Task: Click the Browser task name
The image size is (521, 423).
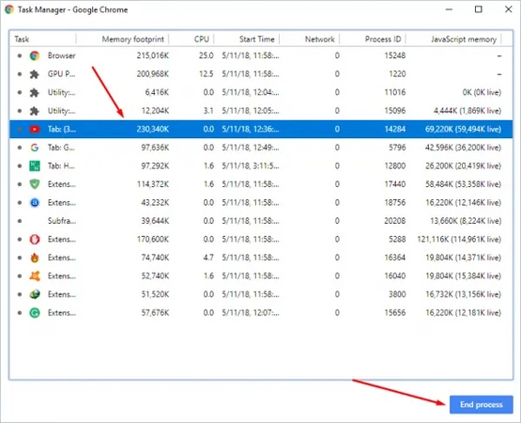Action: click(x=61, y=55)
